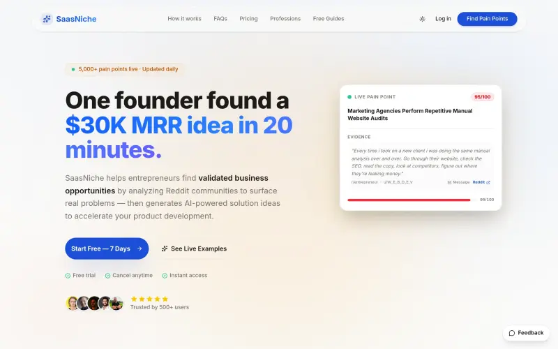The width and height of the screenshot is (558, 349).
Task: Click the Log in link
Action: [x=443, y=19]
